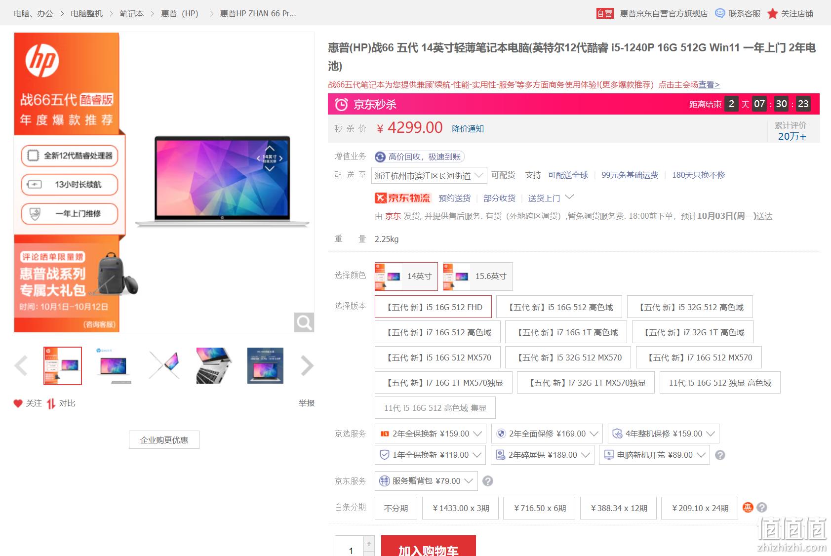Click help icon beside 服务赠背包
831x556 pixels.
[x=488, y=481]
